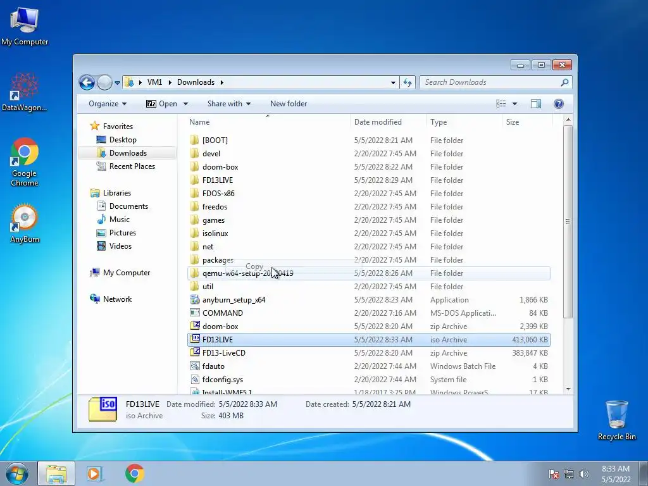Select the games folder
This screenshot has width=648, height=486.
pyautogui.click(x=369, y=220)
